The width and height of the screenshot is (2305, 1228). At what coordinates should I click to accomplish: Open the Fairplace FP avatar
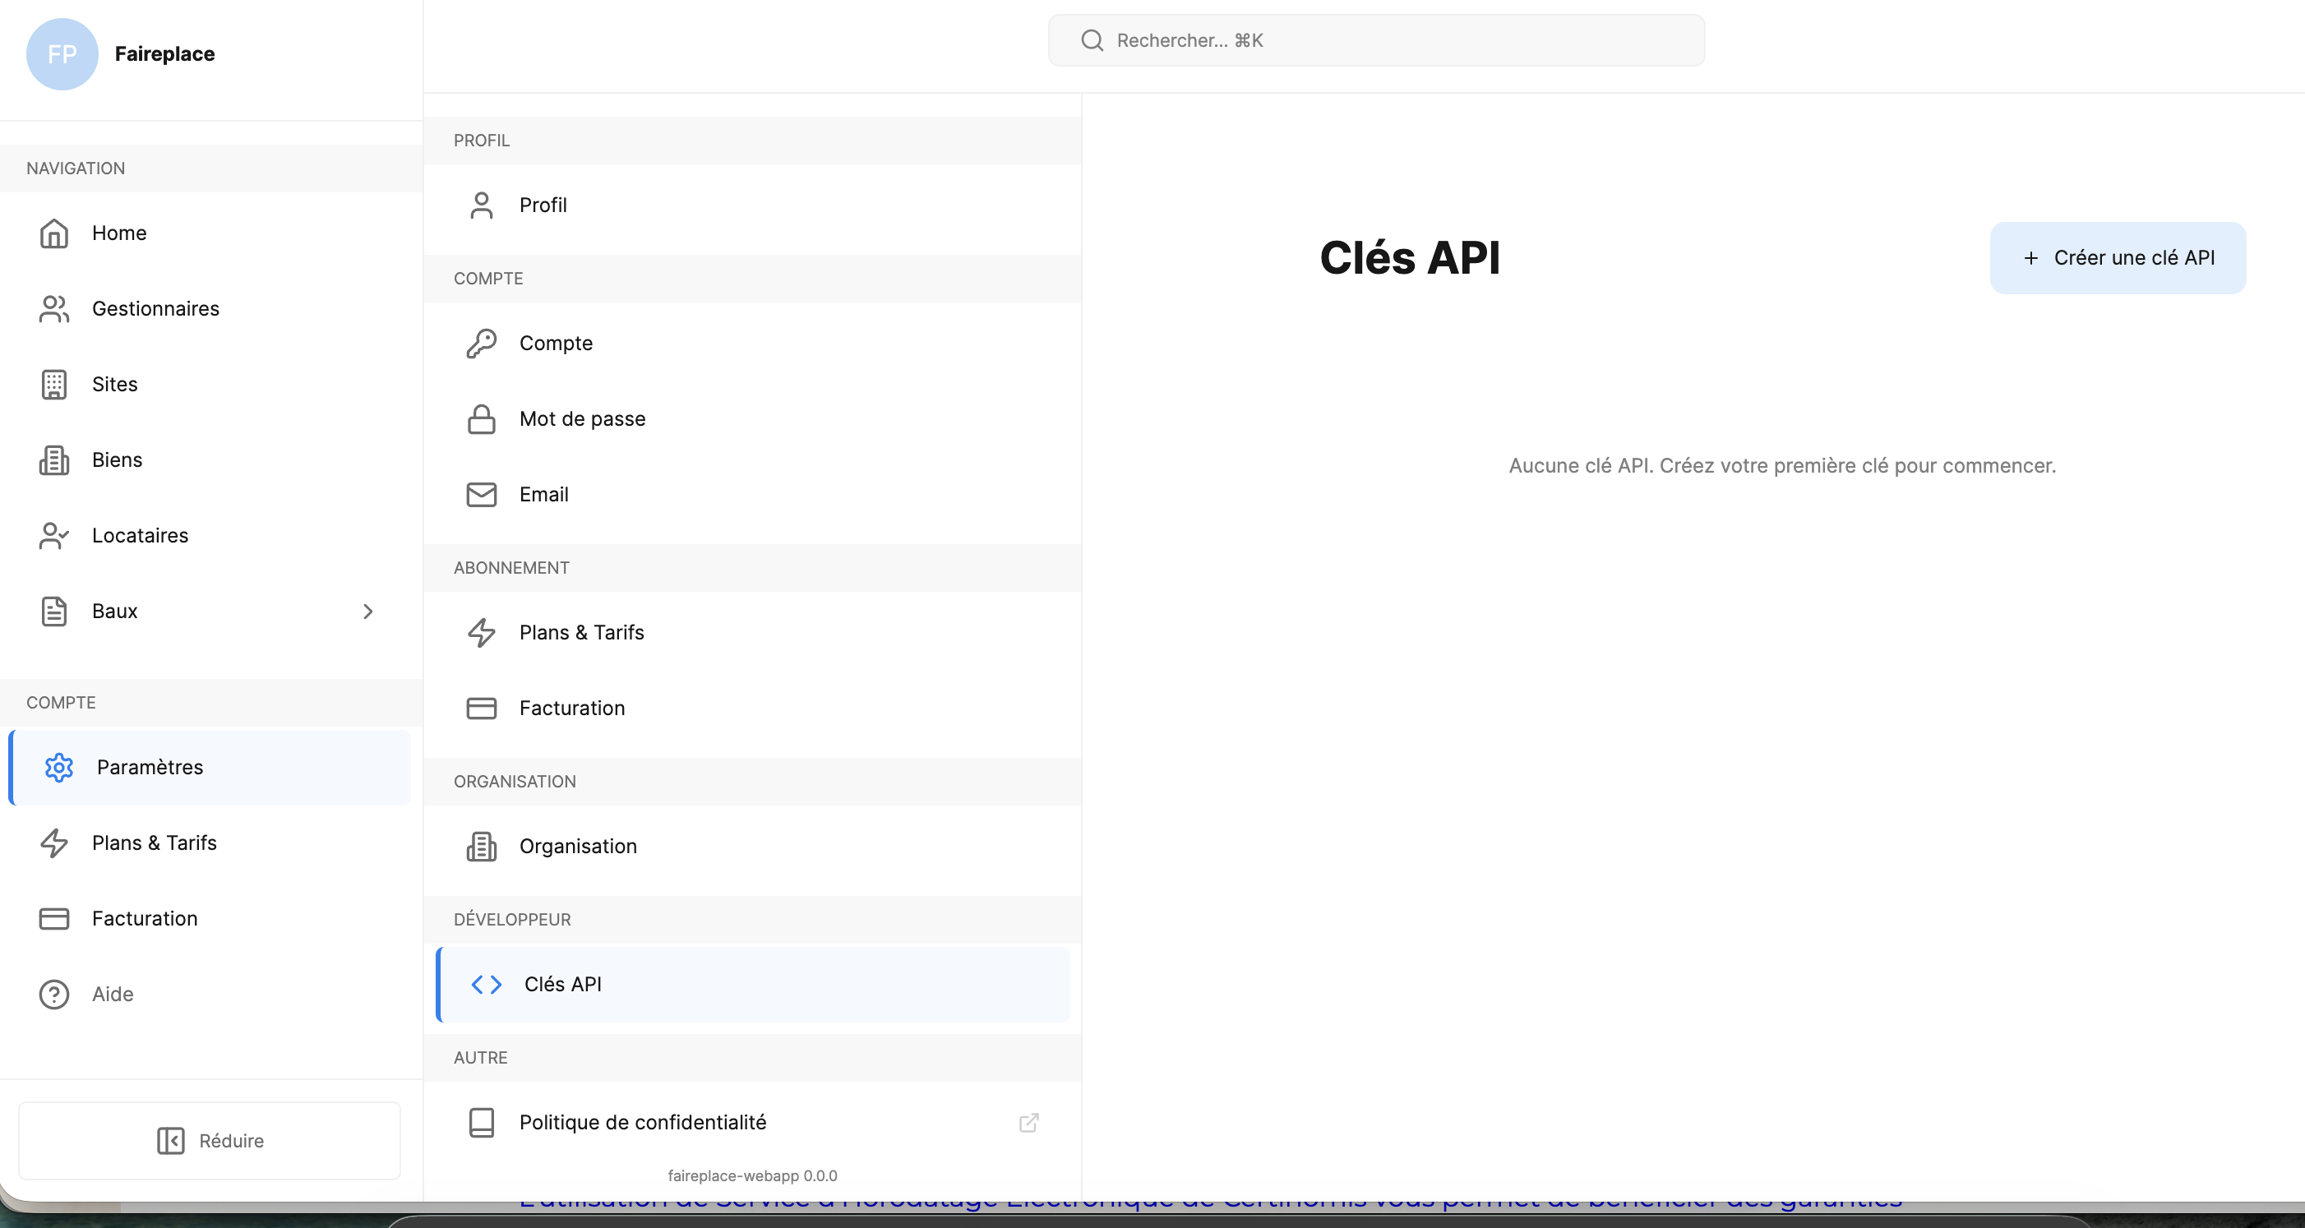click(x=62, y=53)
